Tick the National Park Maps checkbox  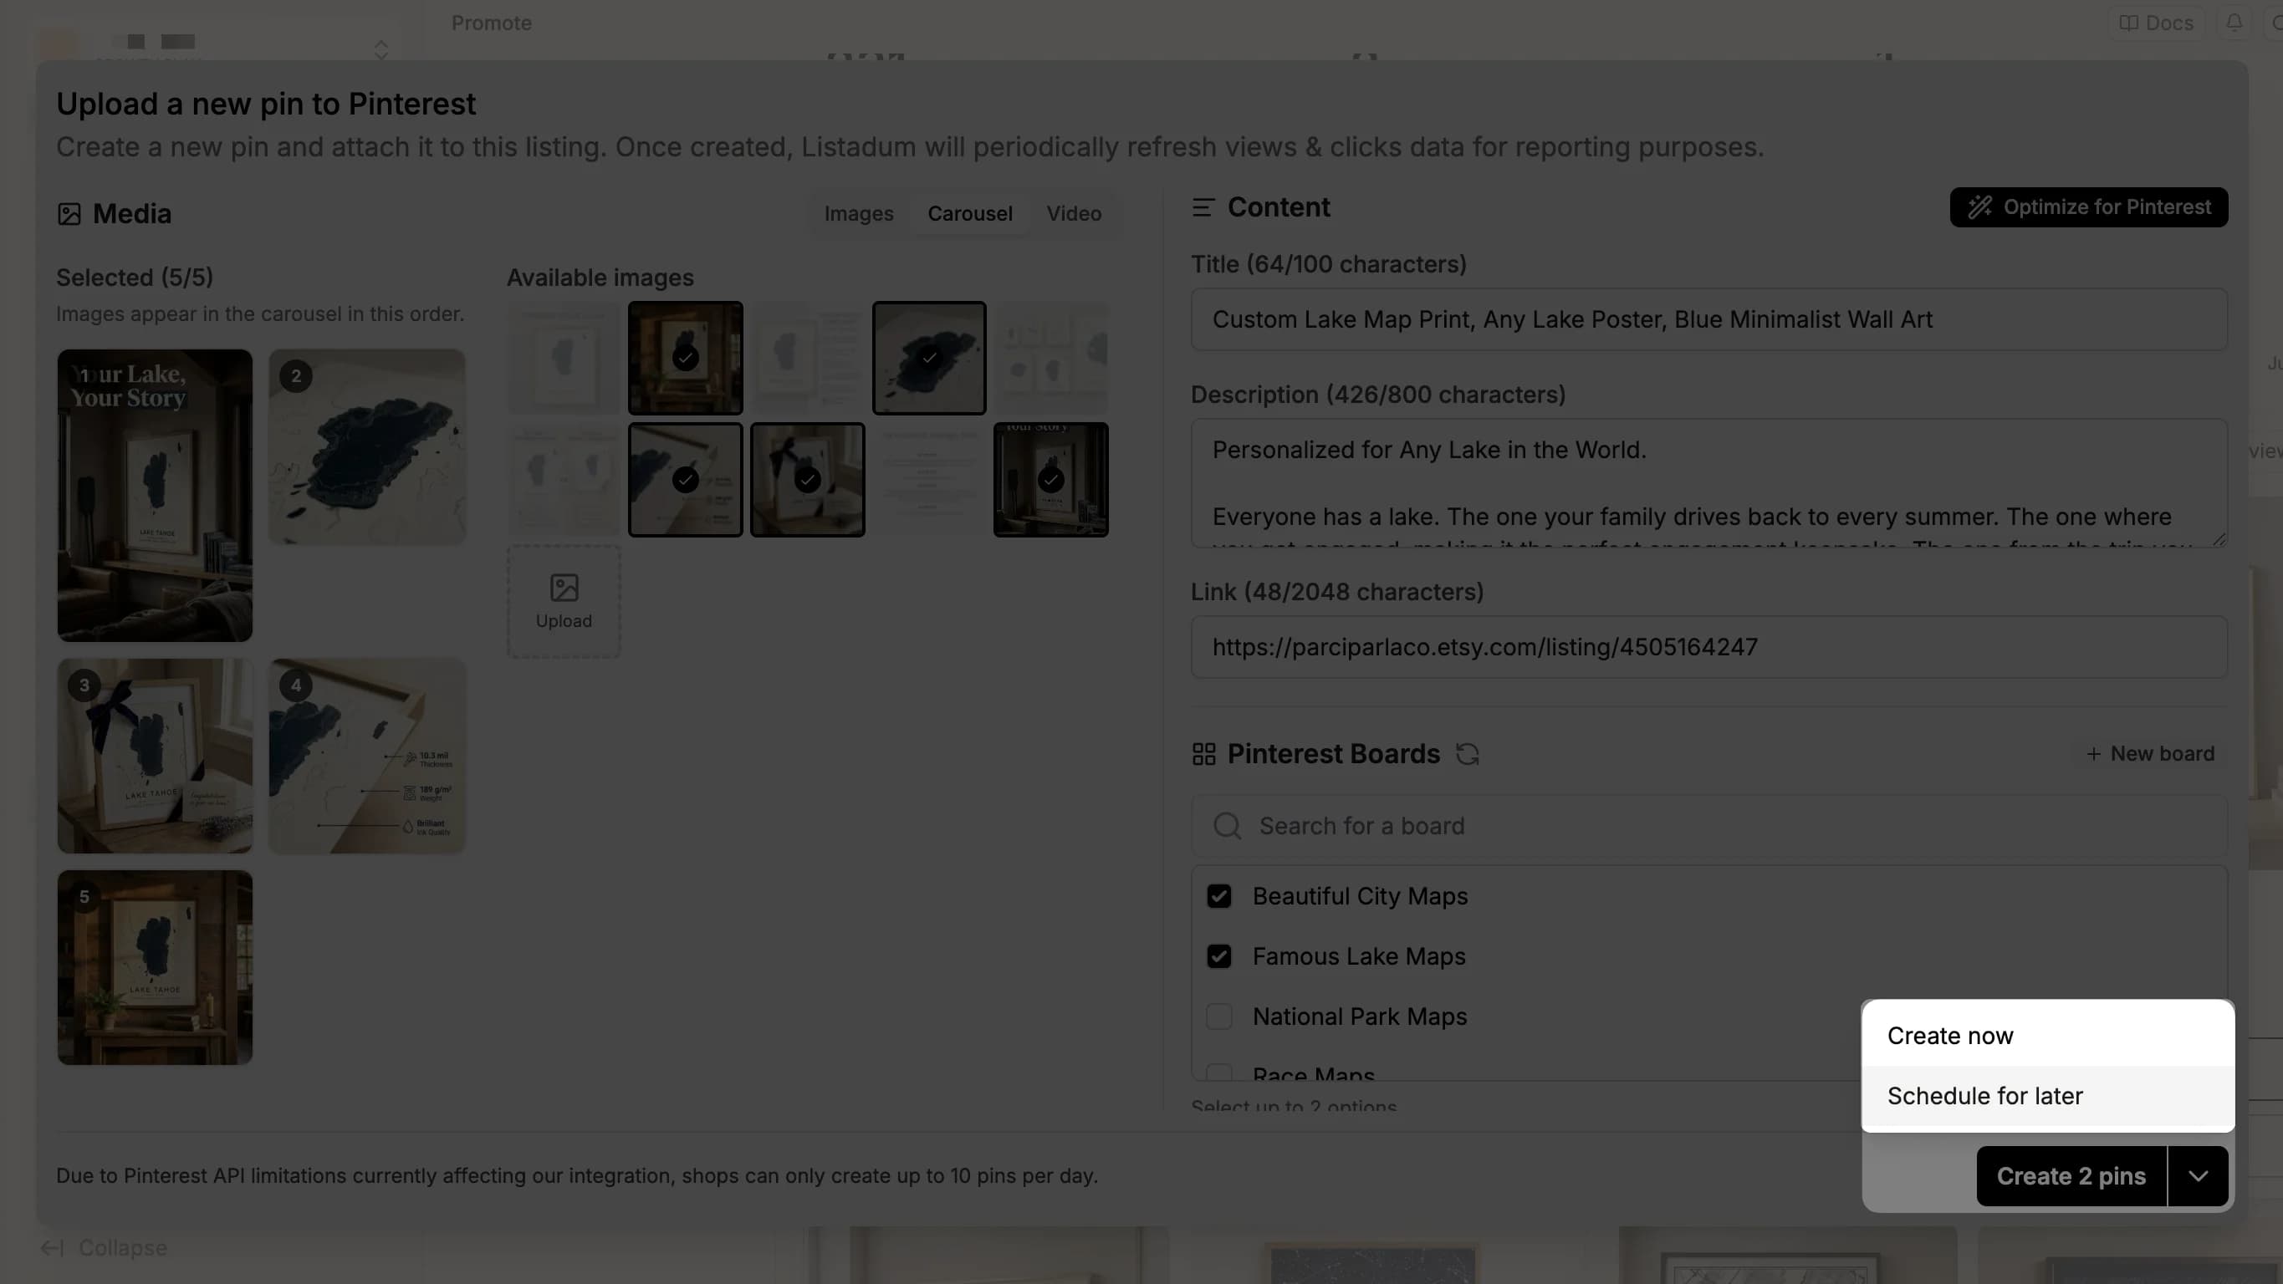(x=1218, y=1017)
